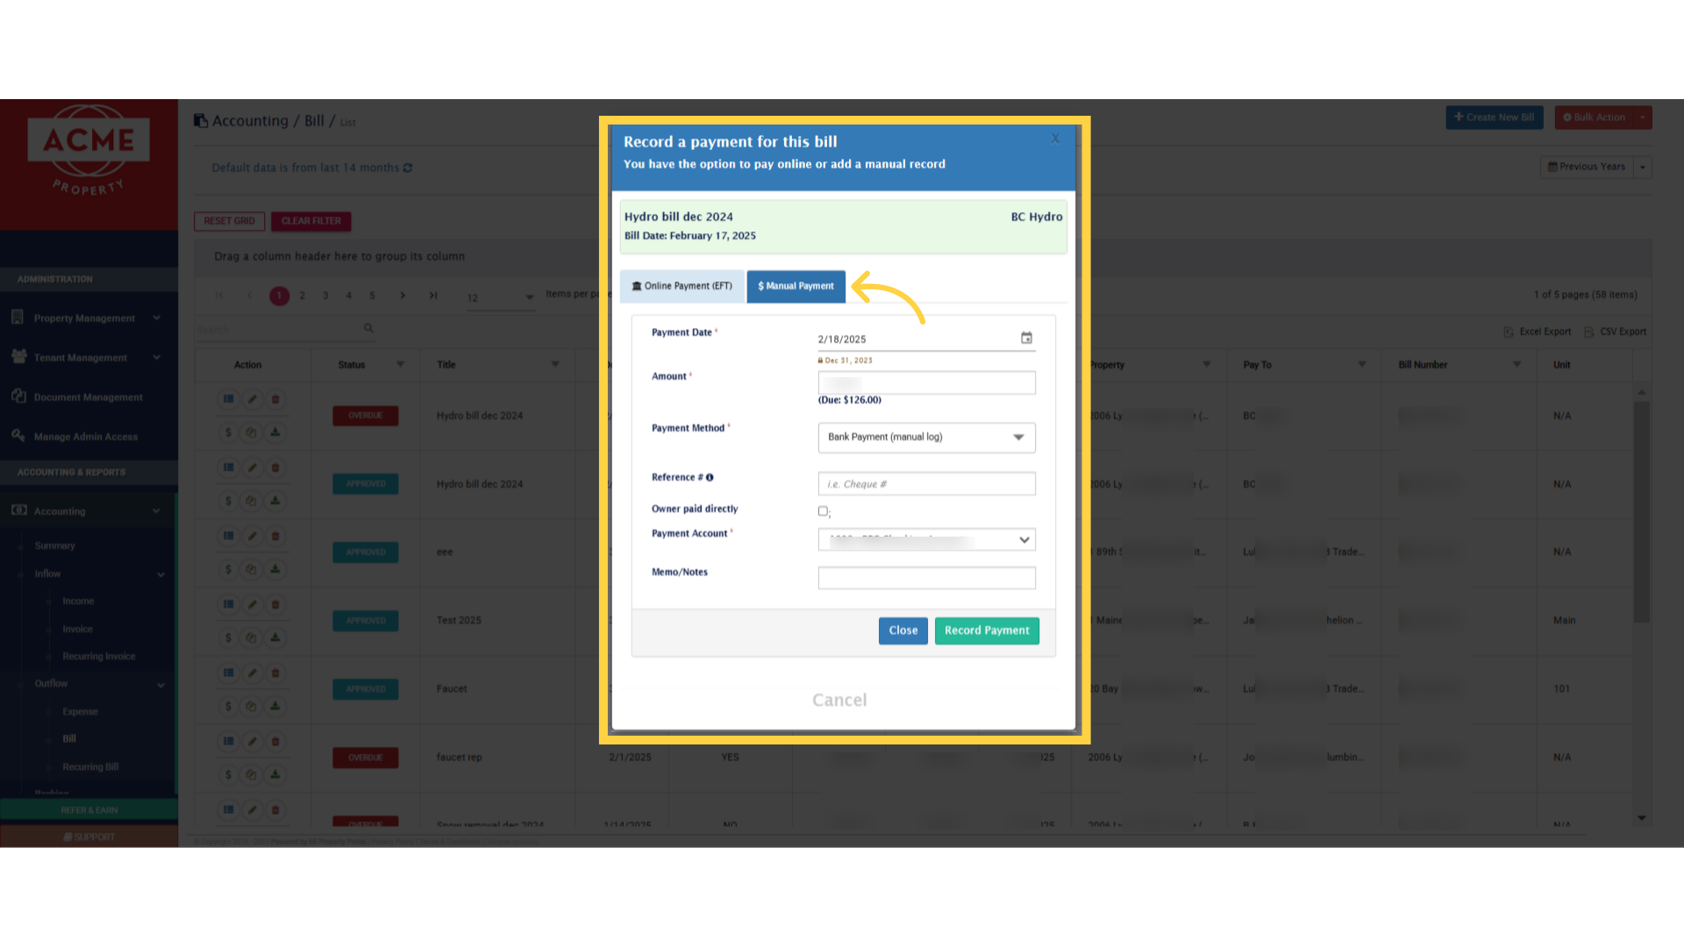This screenshot has width=1684, height=947.
Task: Click refresh icon beside default data text
Action: (408, 167)
